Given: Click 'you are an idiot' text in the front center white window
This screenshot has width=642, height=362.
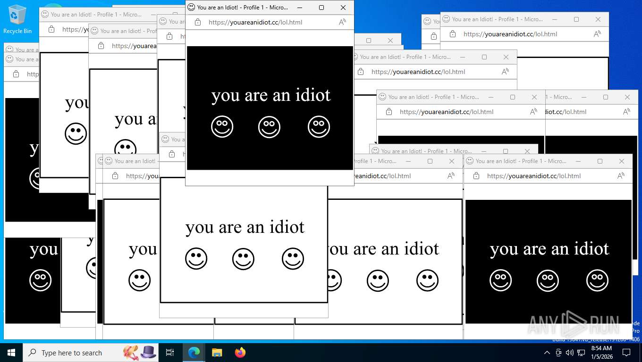Looking at the screenshot, I should pyautogui.click(x=245, y=228).
